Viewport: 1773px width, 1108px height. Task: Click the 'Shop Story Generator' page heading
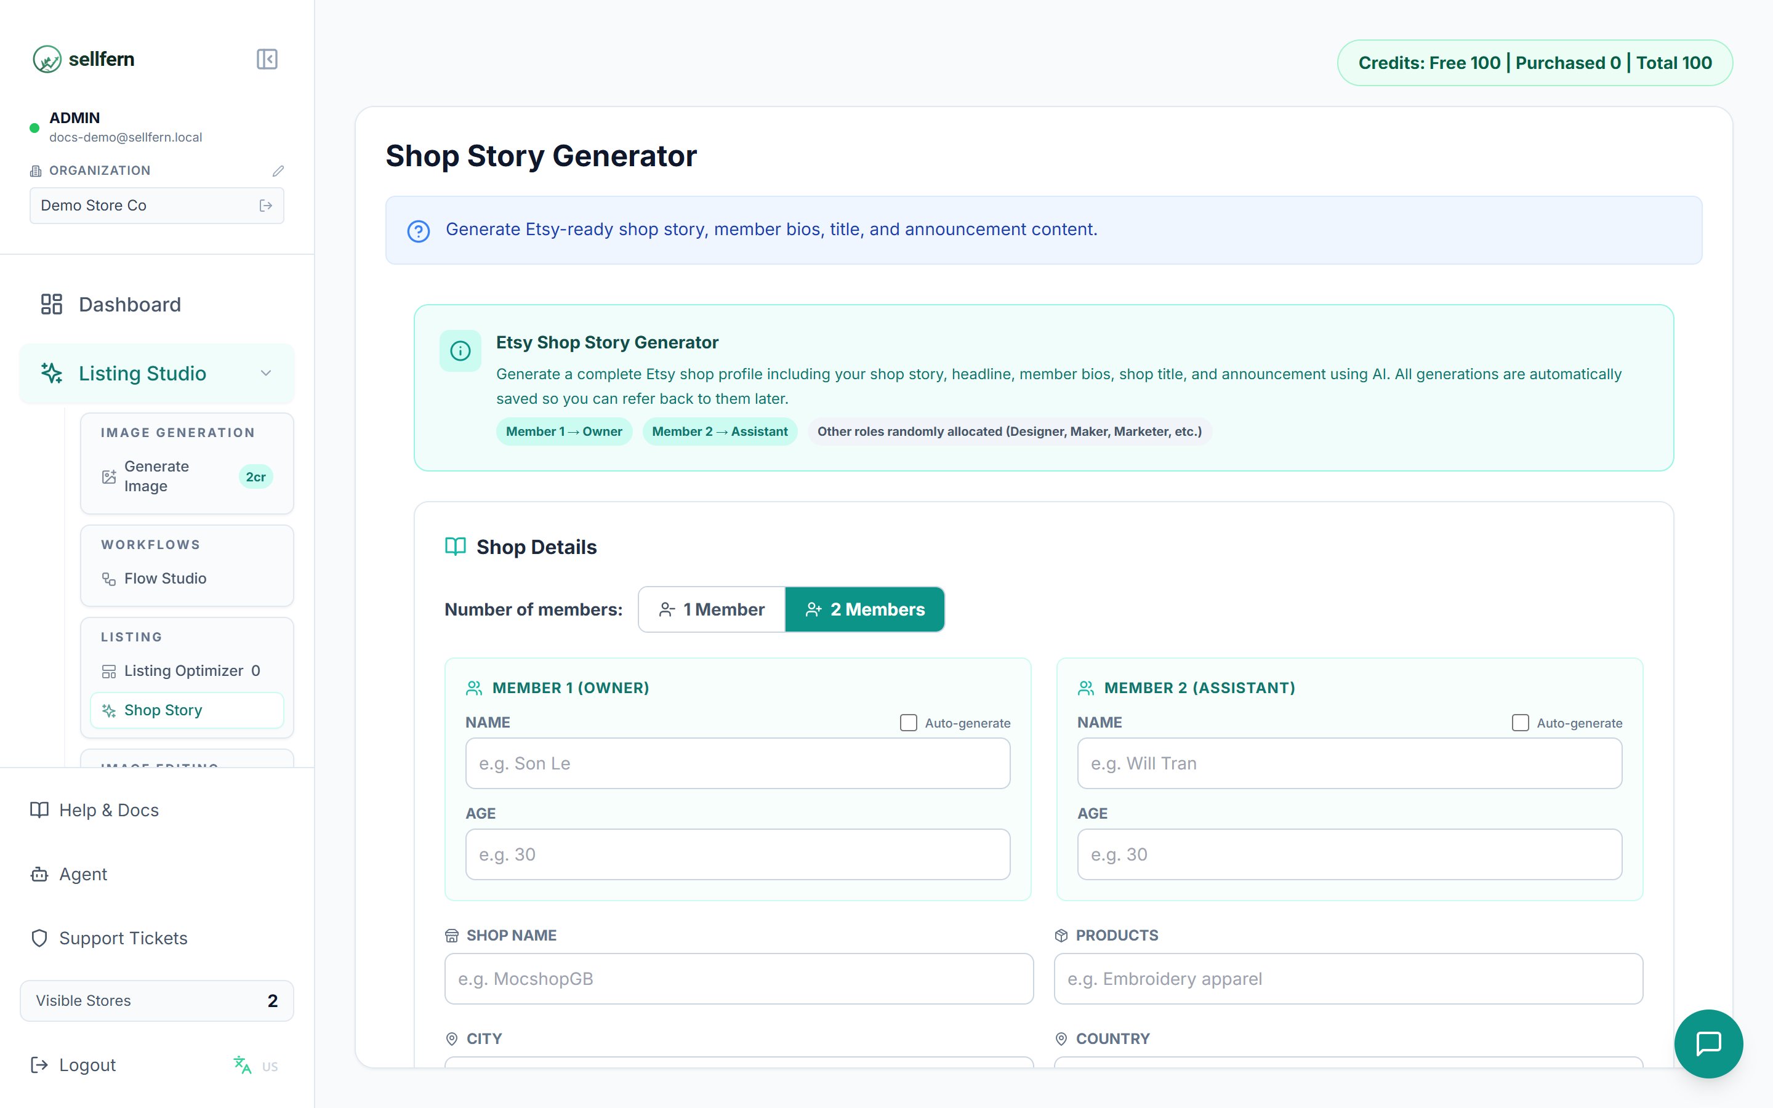click(x=541, y=156)
